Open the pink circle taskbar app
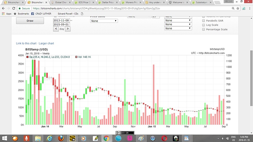253x142 pixels. 130,138
